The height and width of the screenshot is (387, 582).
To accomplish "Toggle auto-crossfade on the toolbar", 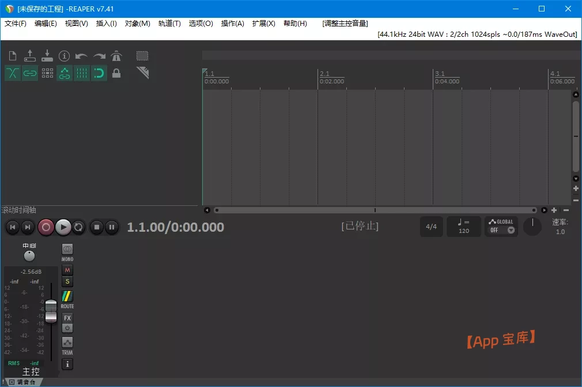I will tap(12, 73).
